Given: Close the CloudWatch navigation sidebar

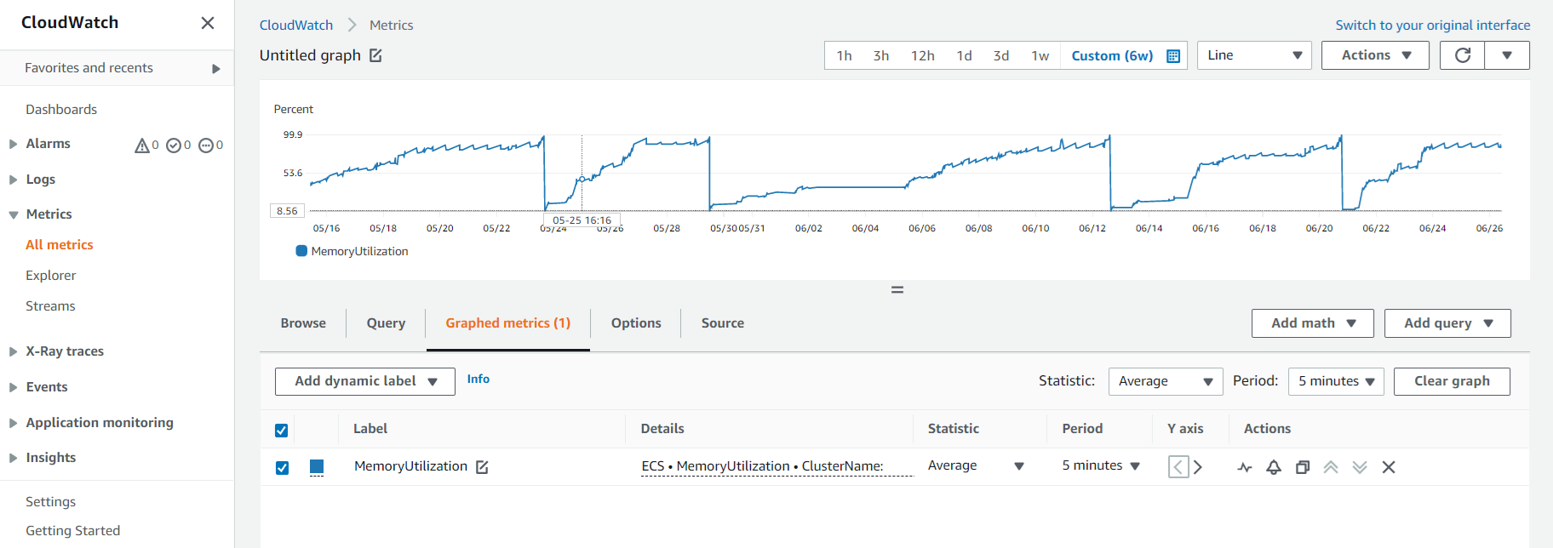Looking at the screenshot, I should point(208,23).
